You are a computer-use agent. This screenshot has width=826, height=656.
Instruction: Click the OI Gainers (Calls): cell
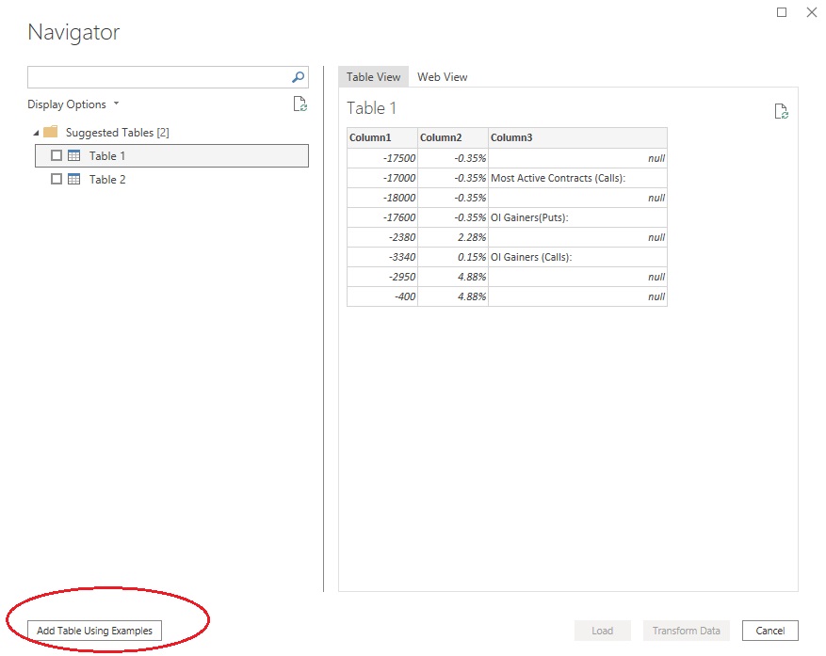pyautogui.click(x=577, y=257)
